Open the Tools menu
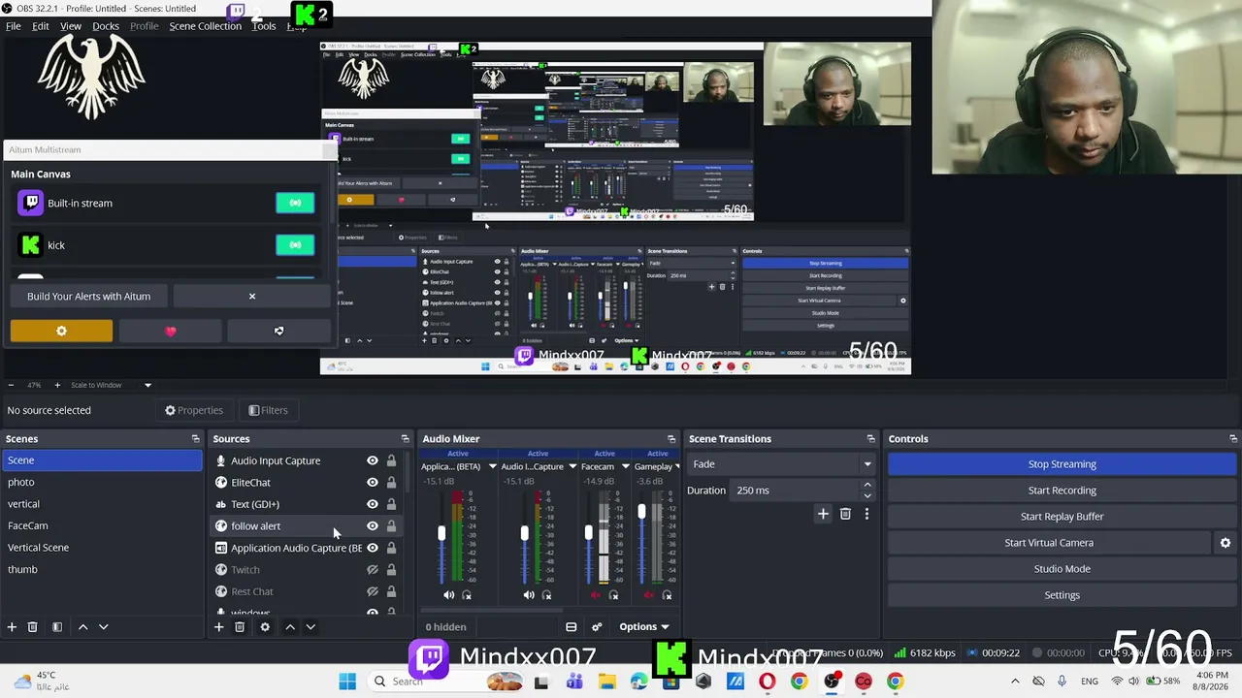1242x698 pixels. pos(264,26)
